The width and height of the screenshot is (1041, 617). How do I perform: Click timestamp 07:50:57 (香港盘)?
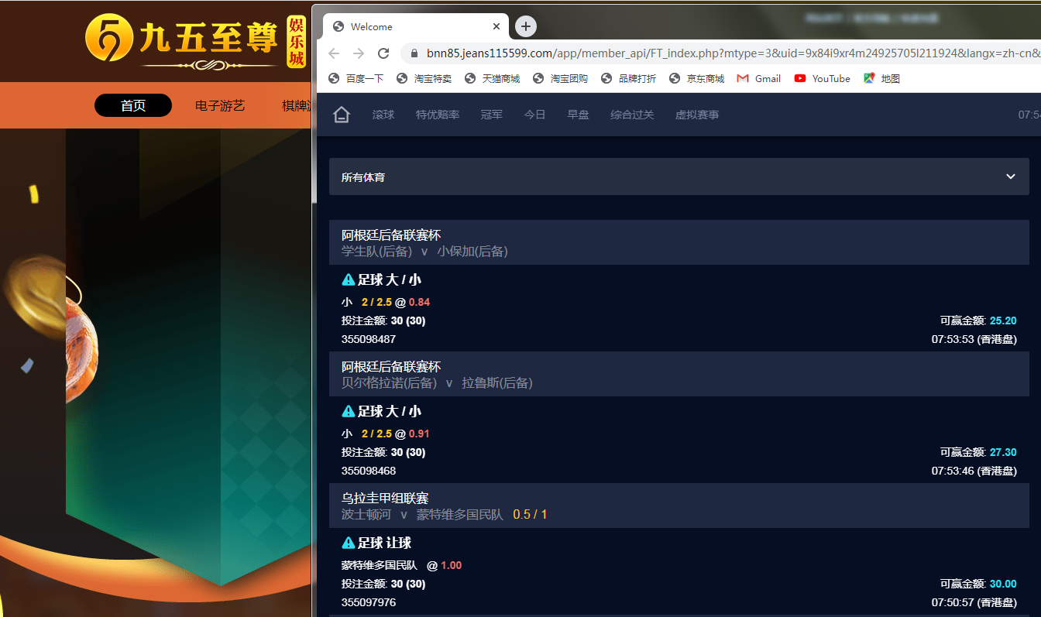(x=974, y=602)
